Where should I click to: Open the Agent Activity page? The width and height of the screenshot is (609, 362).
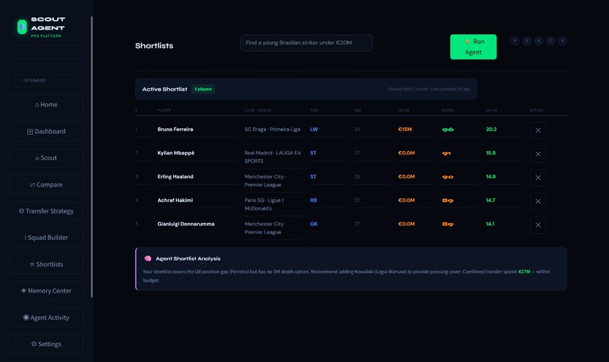coord(46,318)
